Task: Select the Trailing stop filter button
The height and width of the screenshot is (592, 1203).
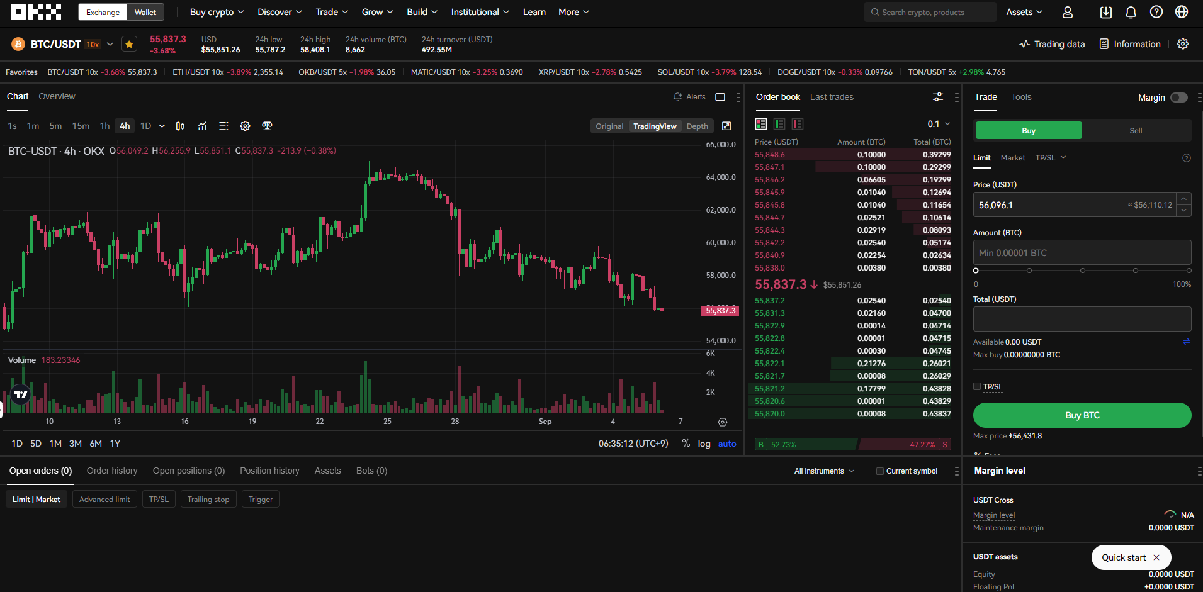Action: click(x=208, y=500)
